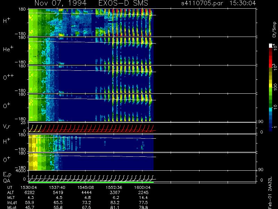Click the 'ALT' row header
The height and width of the screenshot is (209, 278).
point(11,193)
